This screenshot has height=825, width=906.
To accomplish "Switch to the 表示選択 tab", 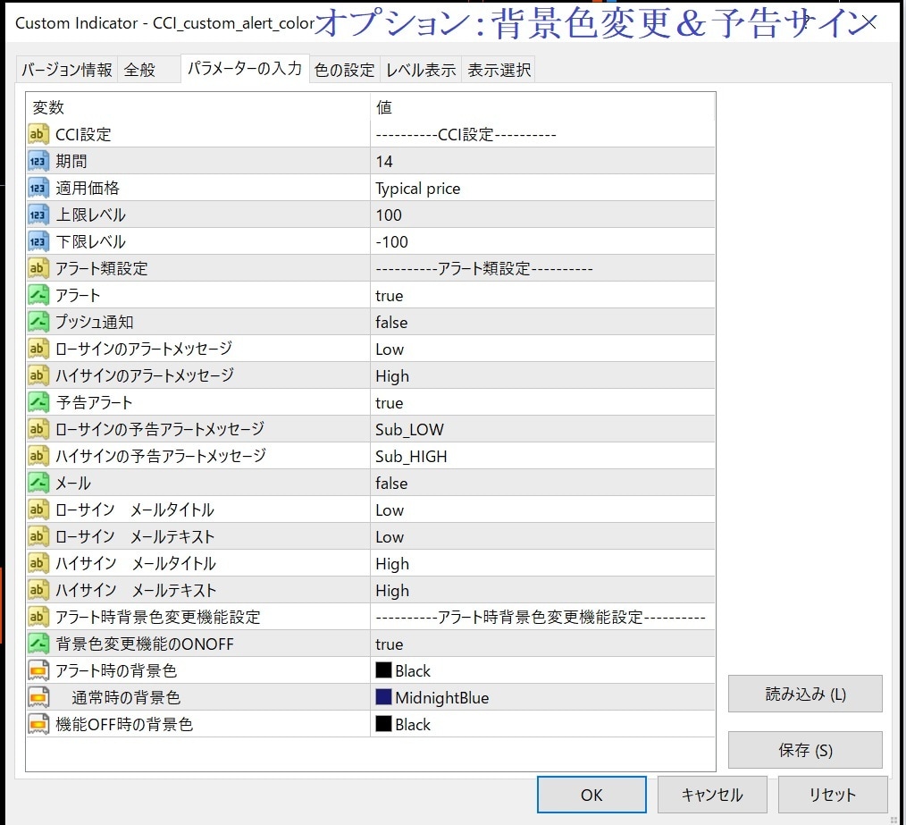I will [x=499, y=70].
